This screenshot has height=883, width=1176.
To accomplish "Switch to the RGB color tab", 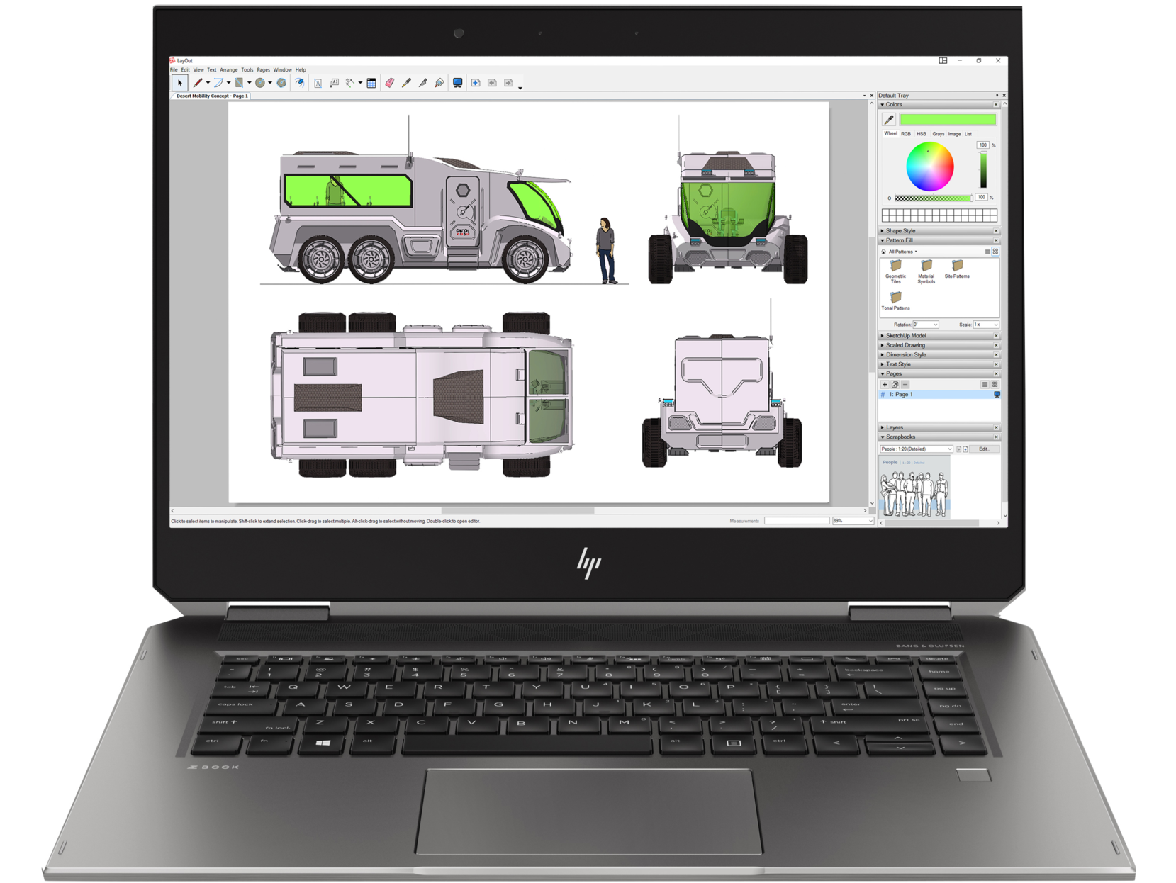I will point(906,134).
